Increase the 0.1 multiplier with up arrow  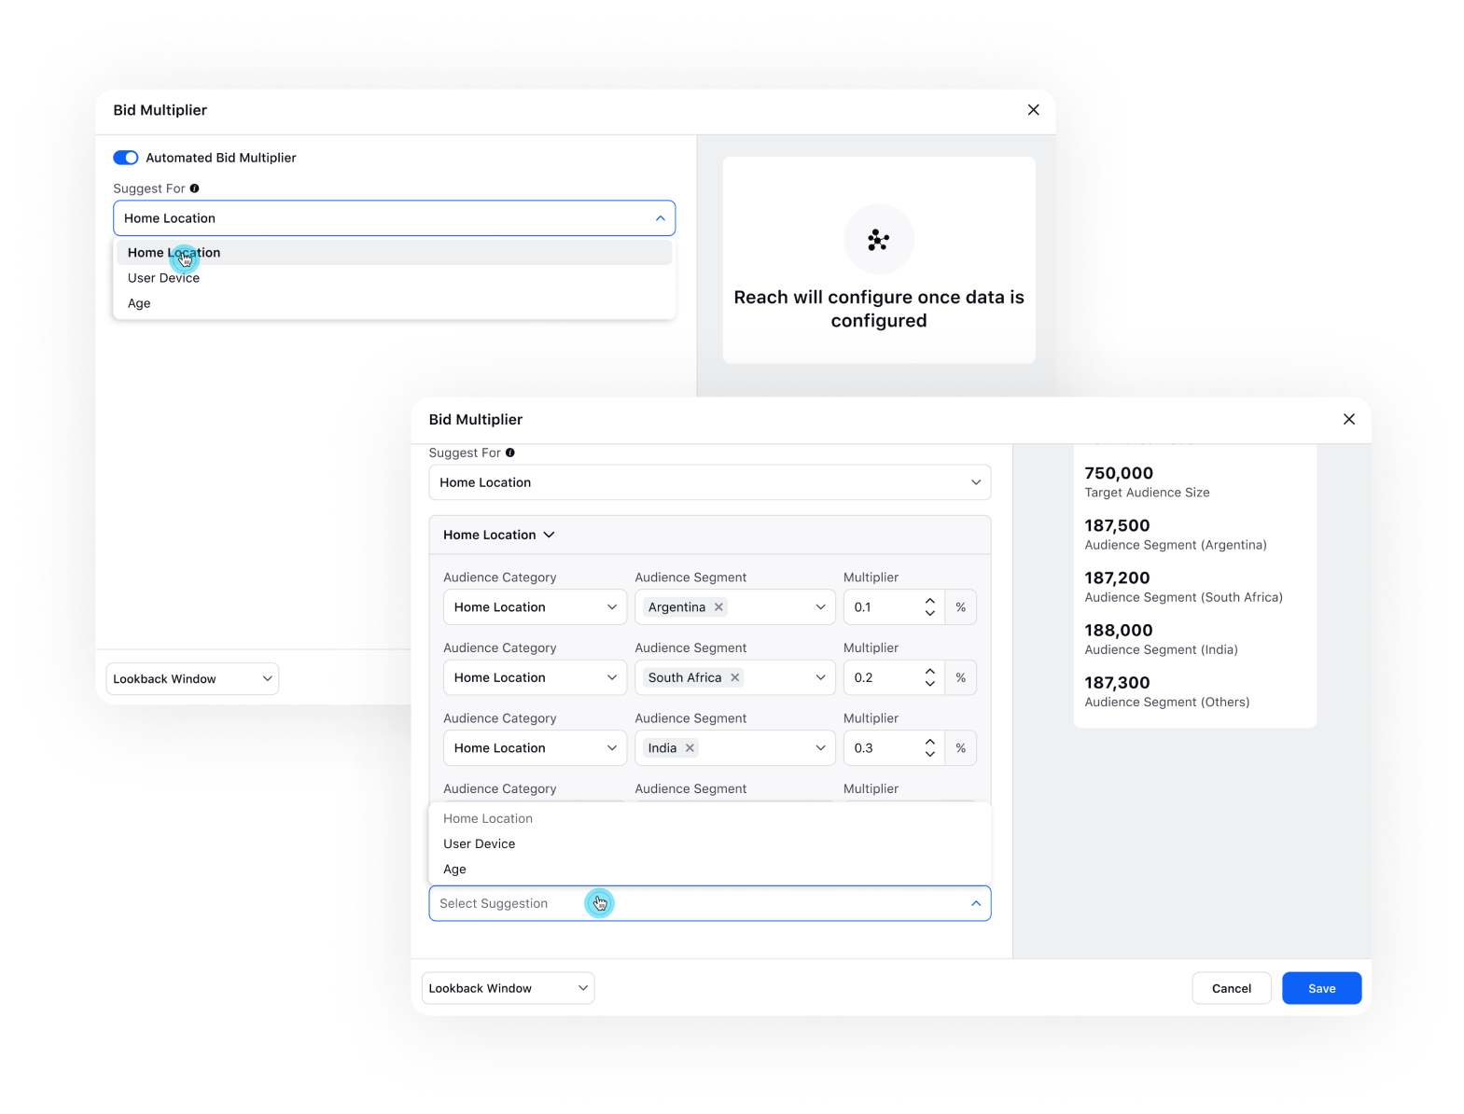coord(929,601)
